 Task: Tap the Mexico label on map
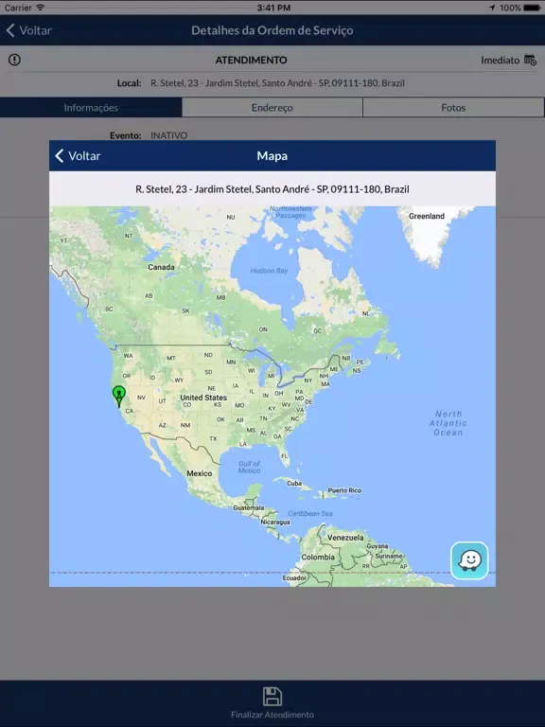200,473
